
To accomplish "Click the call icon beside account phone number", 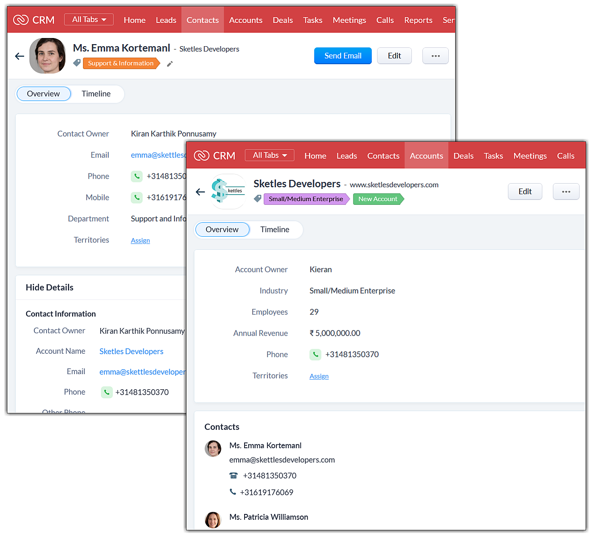I will (315, 355).
